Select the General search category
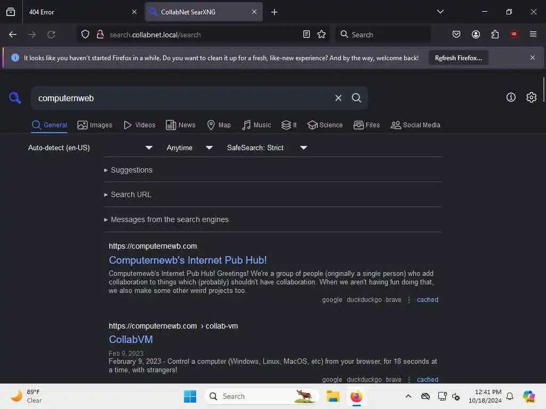This screenshot has width=546, height=409. 50,125
